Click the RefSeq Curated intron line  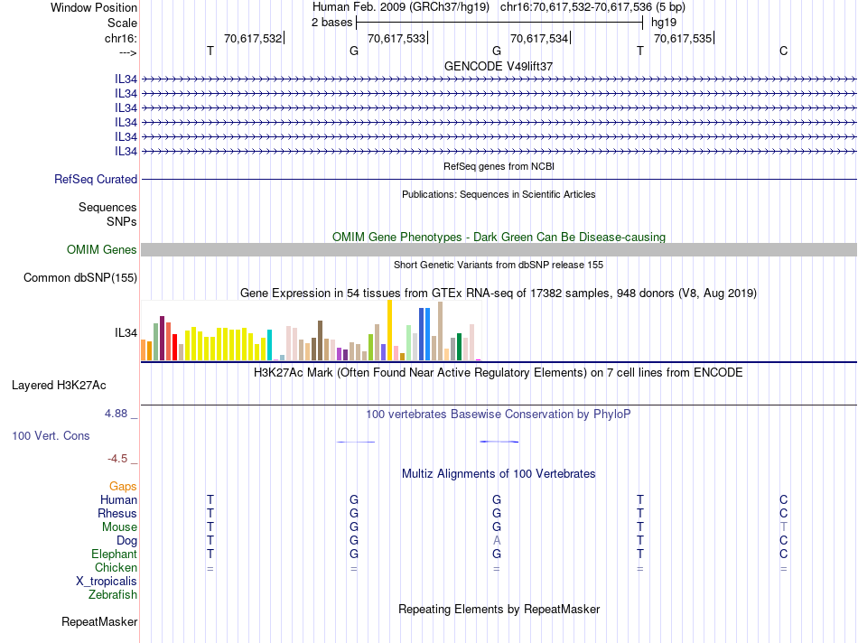click(x=499, y=179)
